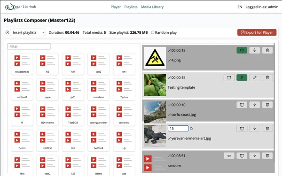This screenshot has width=282, height=176.
Task: Select the BD-Interne playlist card
Action: [47, 115]
